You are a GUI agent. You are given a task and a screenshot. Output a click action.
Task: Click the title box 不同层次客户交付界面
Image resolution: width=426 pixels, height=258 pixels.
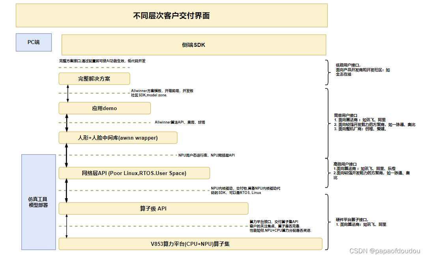(x=172, y=15)
